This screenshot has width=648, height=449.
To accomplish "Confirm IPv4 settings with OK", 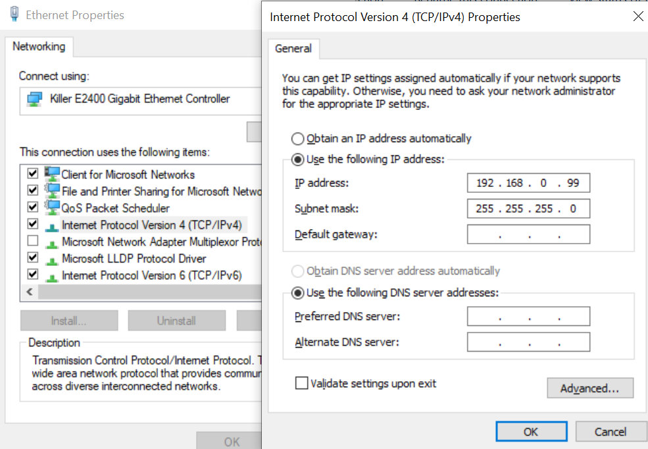I will (531, 432).
